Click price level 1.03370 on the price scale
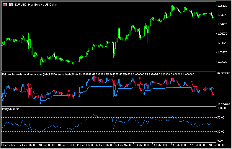Image resolution: width=232 pixels, height=149 pixels. [x=222, y=53]
